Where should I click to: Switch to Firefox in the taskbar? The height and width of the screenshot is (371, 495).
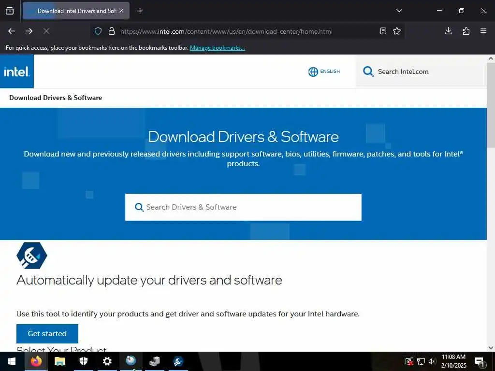(x=36, y=361)
